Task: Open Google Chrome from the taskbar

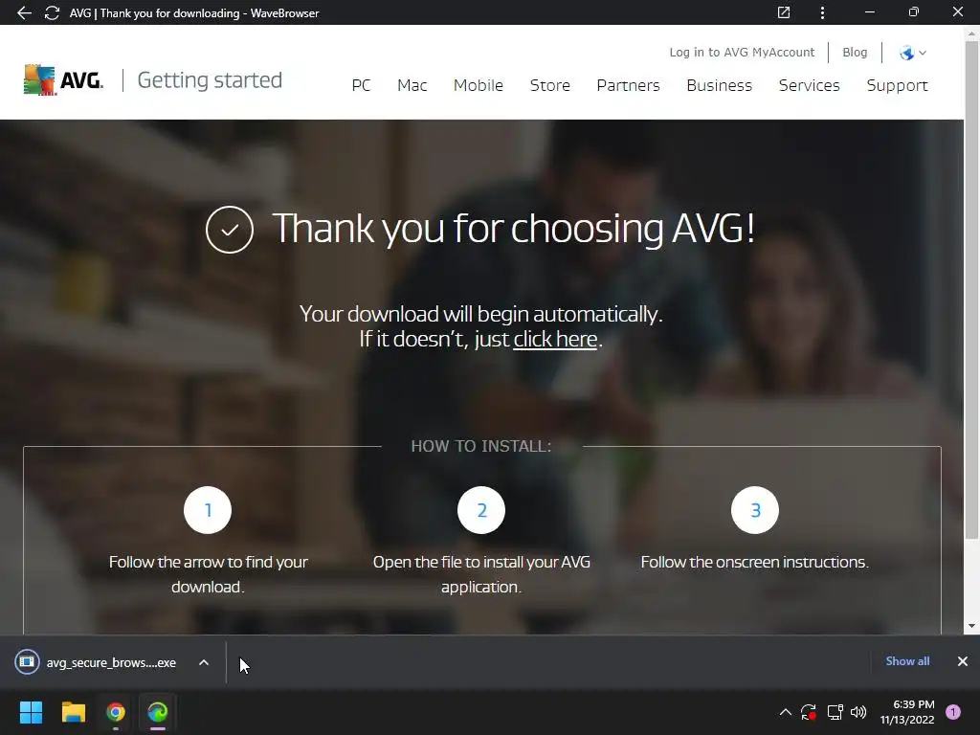Action: click(115, 712)
